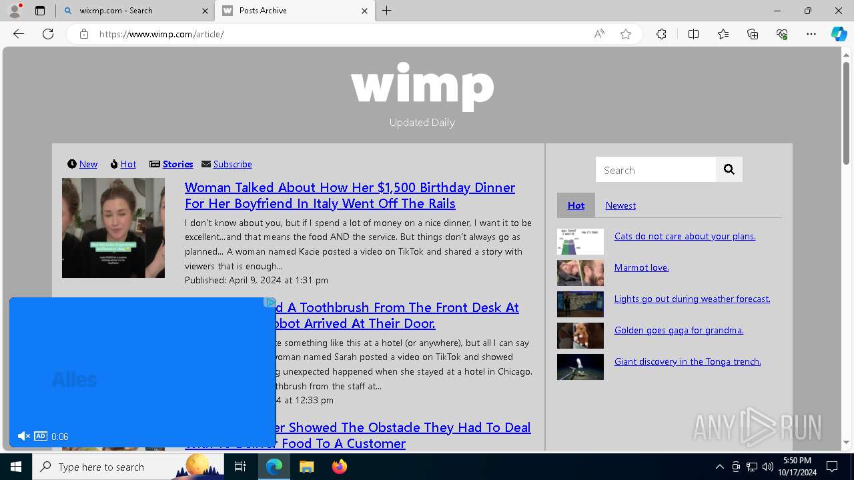Open browser profile avatar icon
854x480 pixels.
(x=15, y=11)
